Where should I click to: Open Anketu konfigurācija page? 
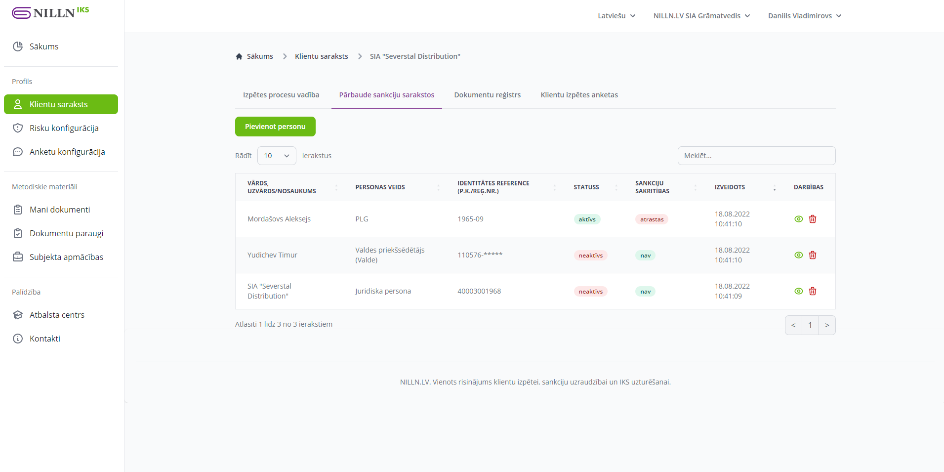click(61, 152)
